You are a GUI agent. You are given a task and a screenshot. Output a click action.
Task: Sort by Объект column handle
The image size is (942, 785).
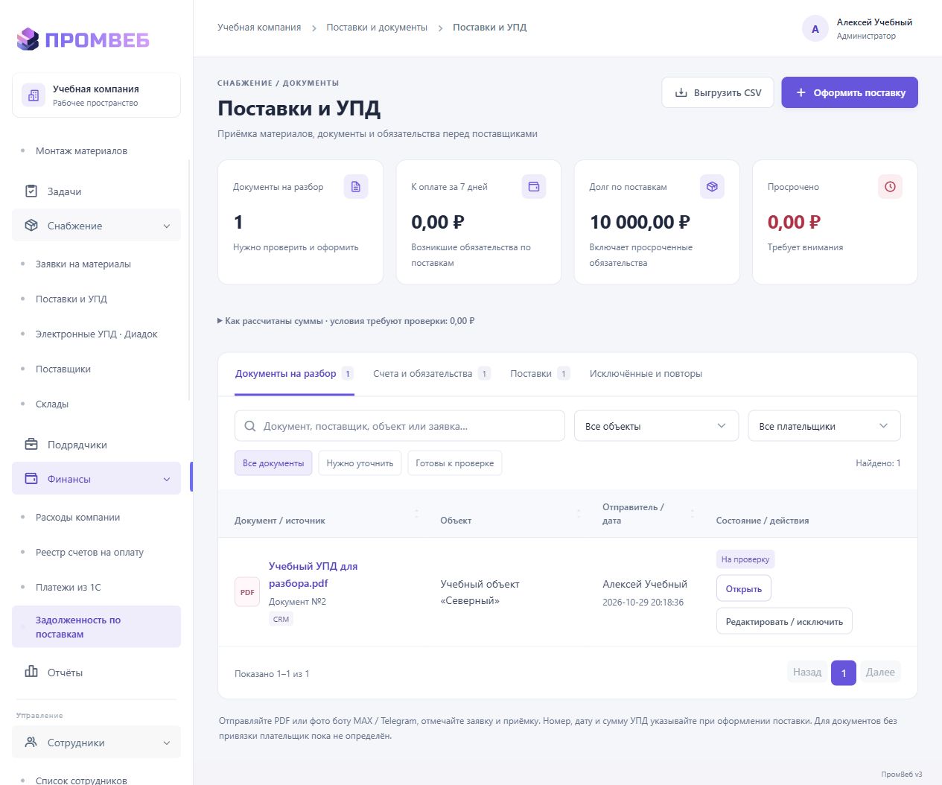tap(579, 514)
